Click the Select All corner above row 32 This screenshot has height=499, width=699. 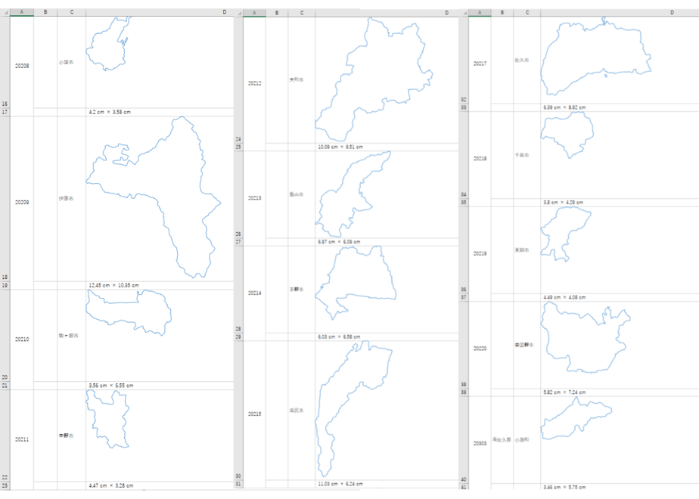pyautogui.click(x=464, y=13)
